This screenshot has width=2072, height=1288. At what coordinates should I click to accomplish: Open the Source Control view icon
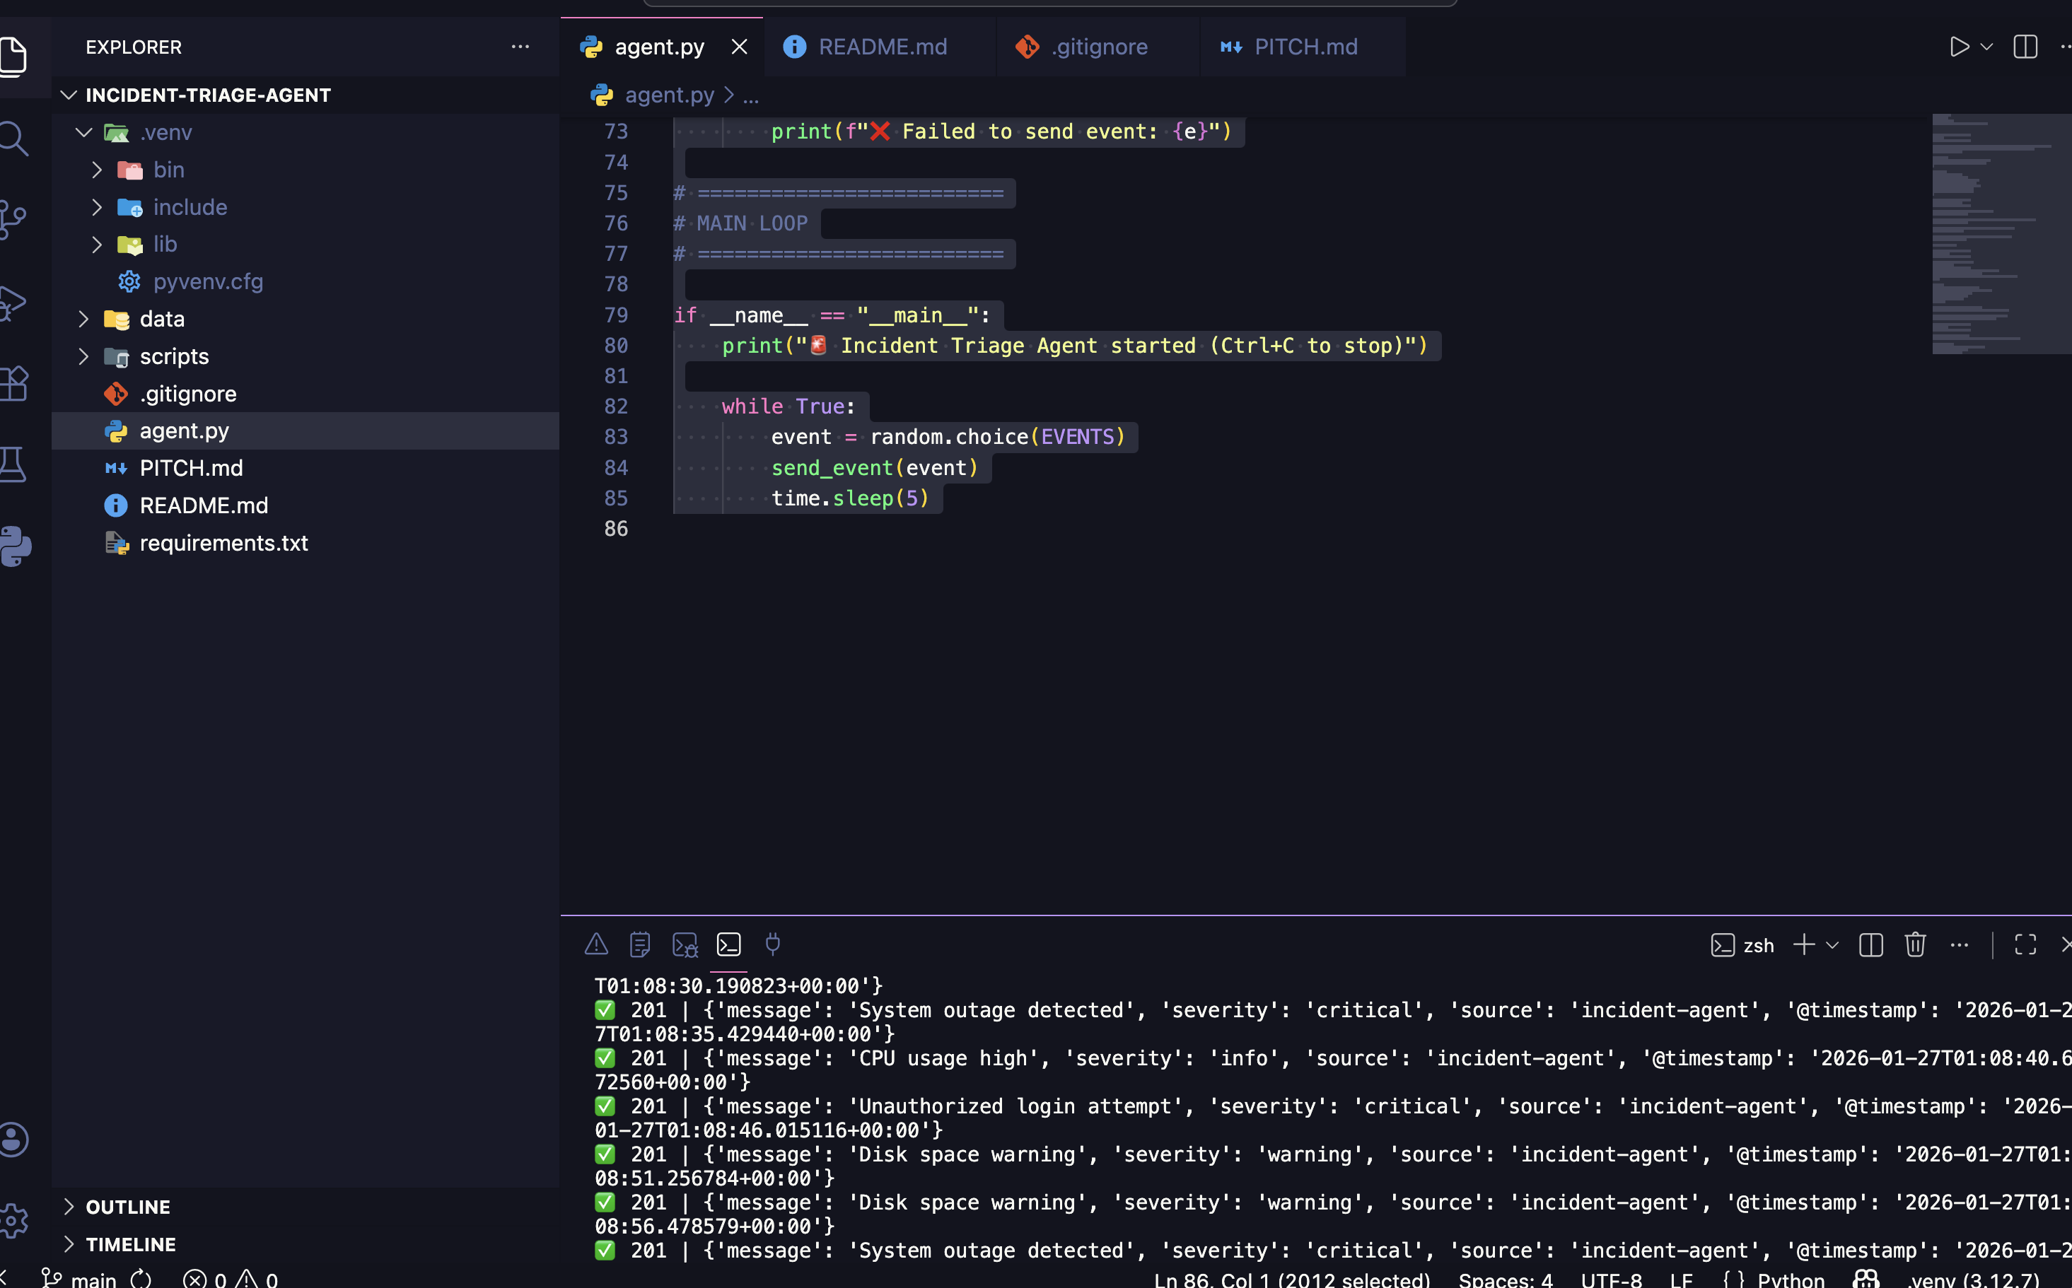(13, 220)
